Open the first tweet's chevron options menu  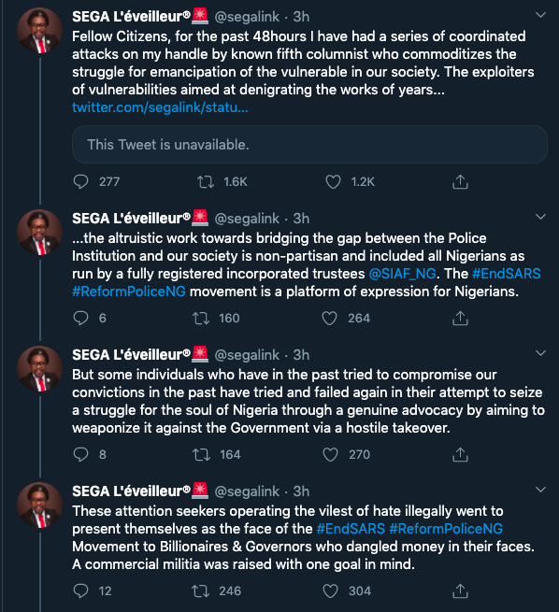(540, 15)
